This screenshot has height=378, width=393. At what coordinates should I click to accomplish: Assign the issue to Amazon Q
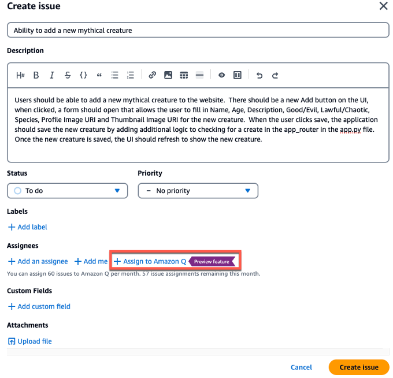click(x=150, y=261)
